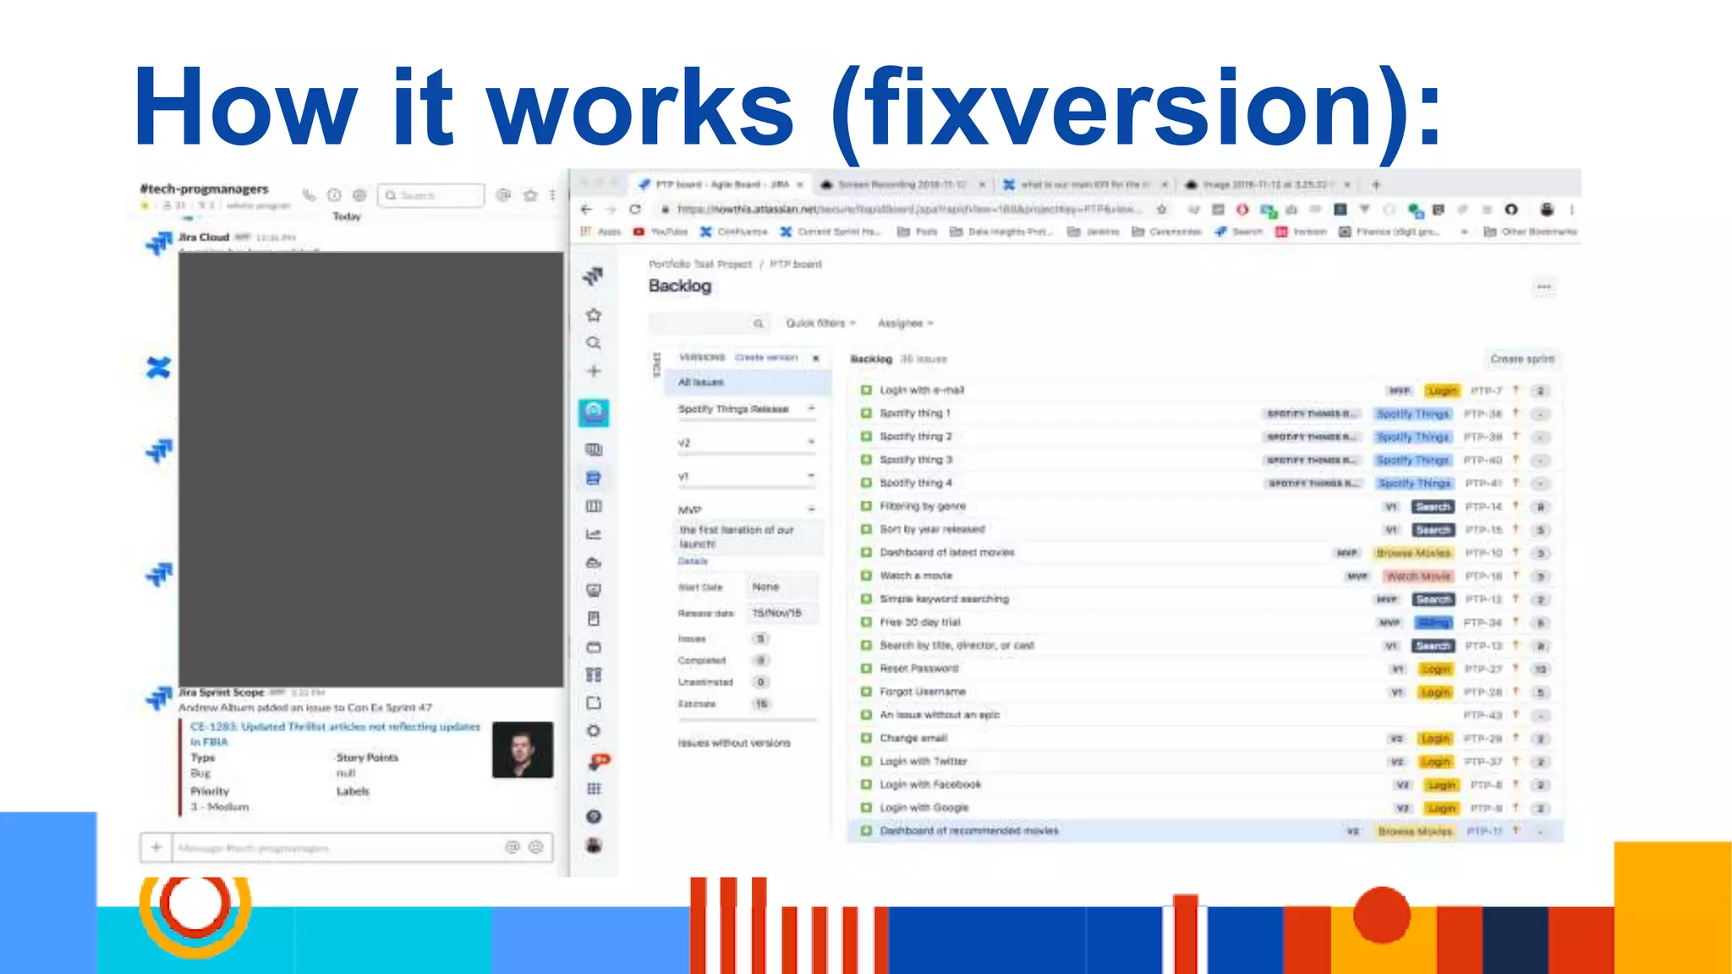Open the app switcher grid icon
The height and width of the screenshot is (974, 1732).
pos(594,788)
